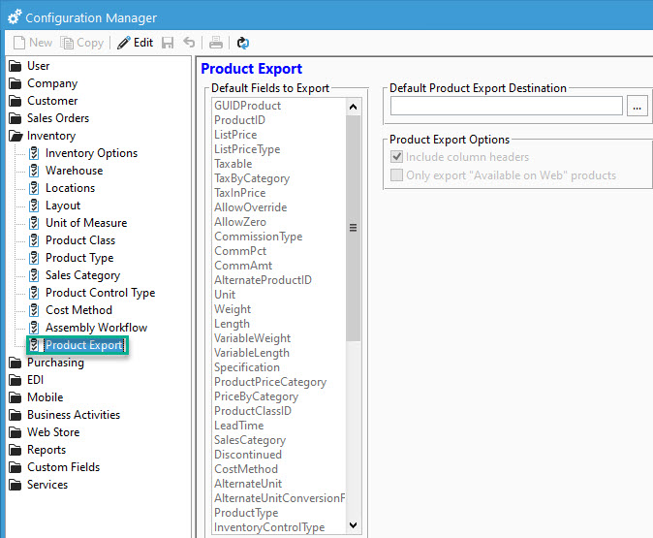Click the New document toolbar button

[x=33, y=43]
